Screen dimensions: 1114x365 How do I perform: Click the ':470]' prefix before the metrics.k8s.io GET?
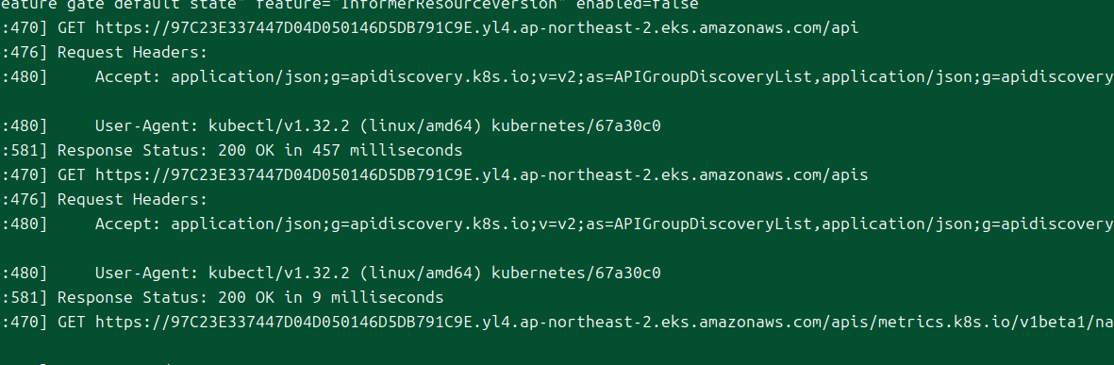25,323
